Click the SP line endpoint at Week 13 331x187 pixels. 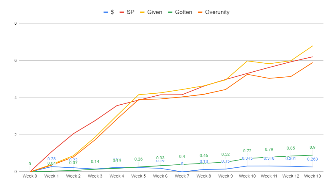(313, 57)
